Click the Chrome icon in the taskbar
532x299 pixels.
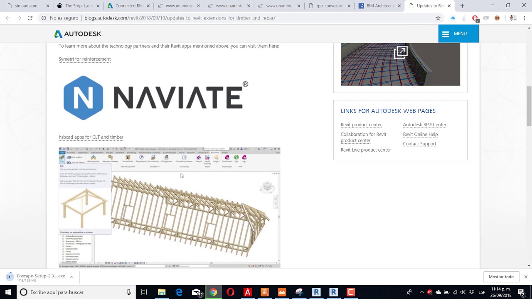pos(213,292)
